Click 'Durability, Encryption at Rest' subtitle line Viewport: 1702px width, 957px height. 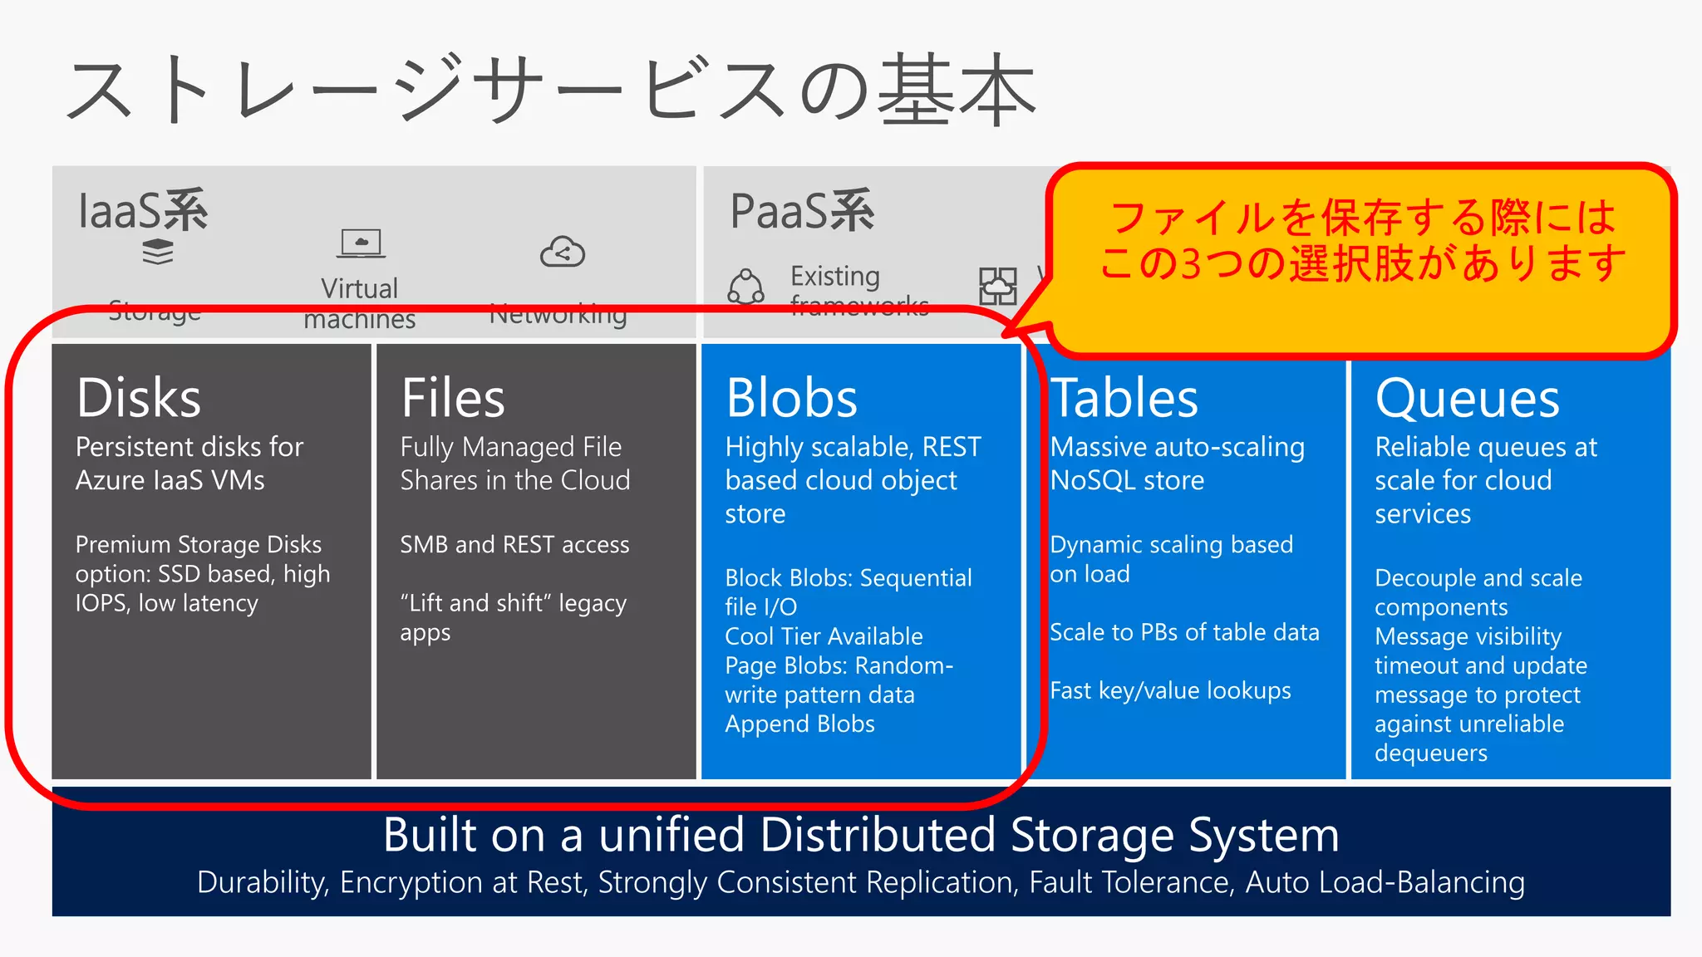861,882
